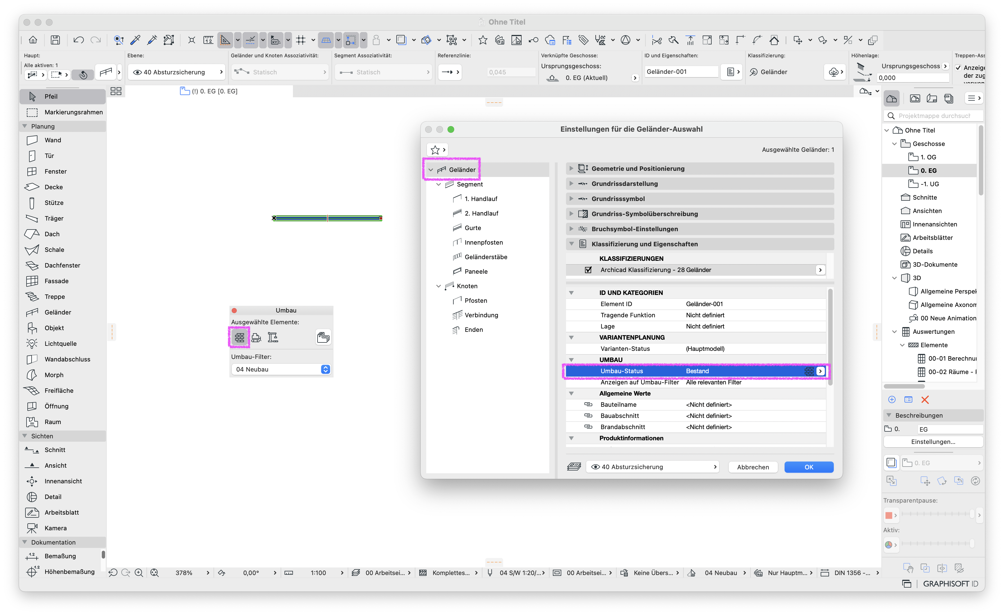Open favorites star button in Geländer dialog

pos(438,150)
